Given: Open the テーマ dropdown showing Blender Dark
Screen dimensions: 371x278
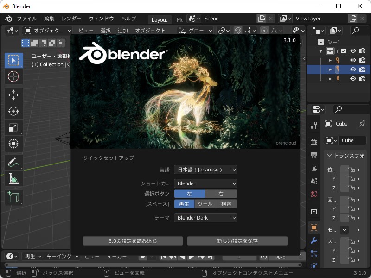Looking at the screenshot, I should 205,217.
